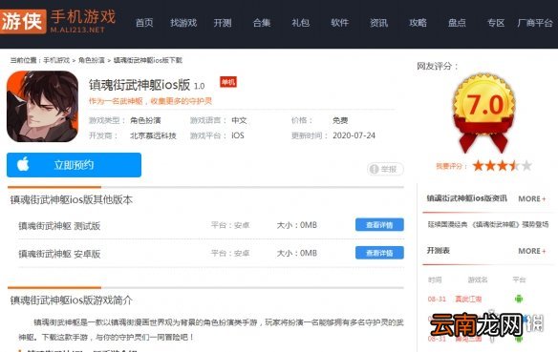Rate four stars in 我要评分
This screenshot has width=558, height=352.
pyautogui.click(x=514, y=166)
